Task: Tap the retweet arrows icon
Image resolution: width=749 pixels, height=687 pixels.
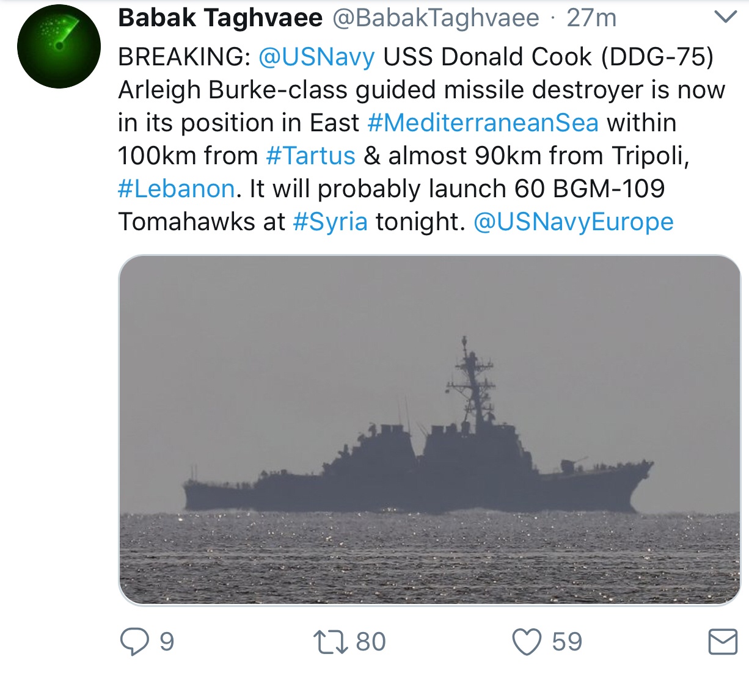Action: 330,642
